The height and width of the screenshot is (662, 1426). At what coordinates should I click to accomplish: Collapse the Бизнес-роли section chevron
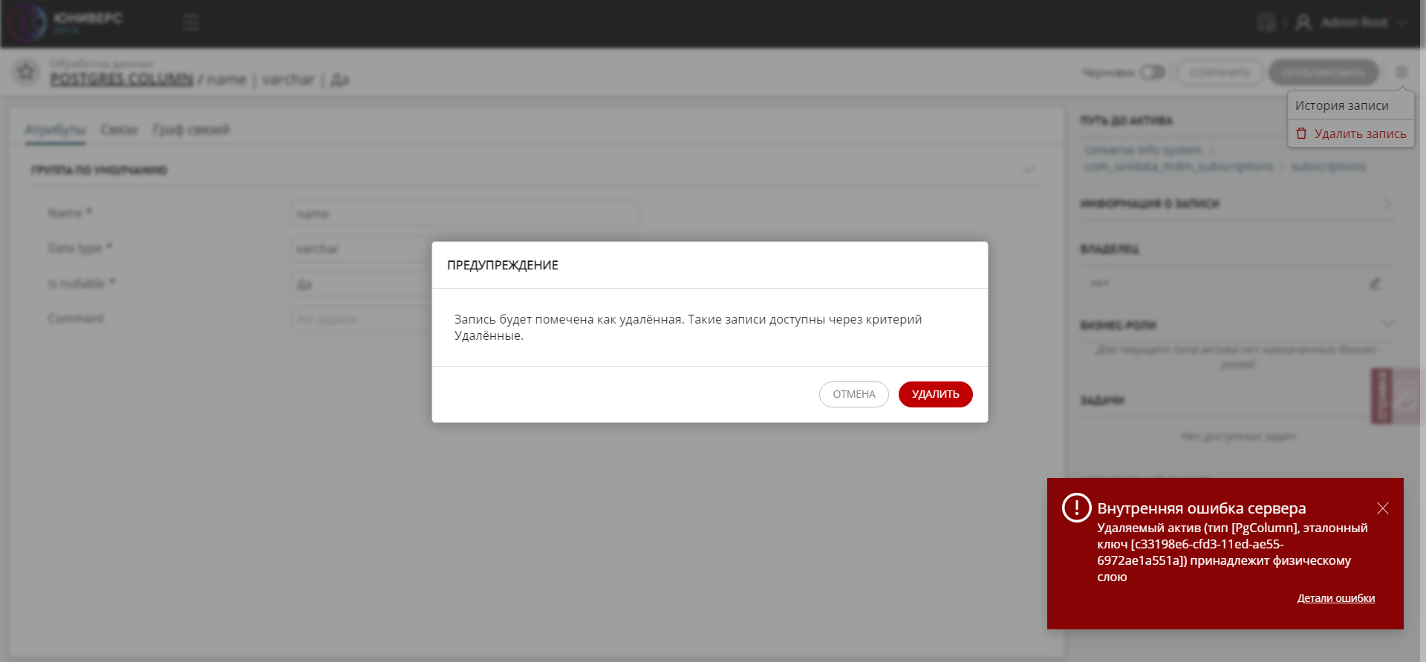point(1387,324)
